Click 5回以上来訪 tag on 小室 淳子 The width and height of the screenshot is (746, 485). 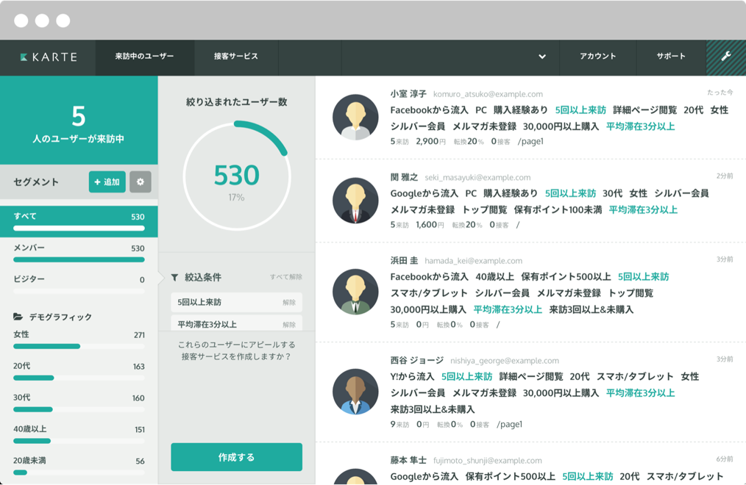pos(580,109)
